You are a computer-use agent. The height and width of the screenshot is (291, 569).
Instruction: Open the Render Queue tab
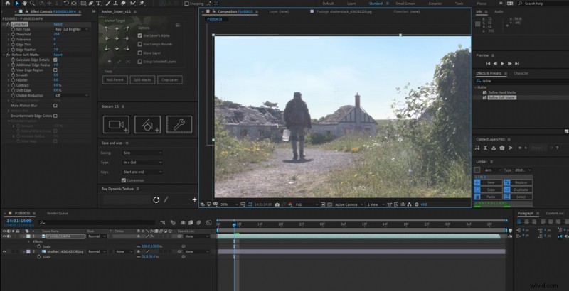click(x=58, y=213)
